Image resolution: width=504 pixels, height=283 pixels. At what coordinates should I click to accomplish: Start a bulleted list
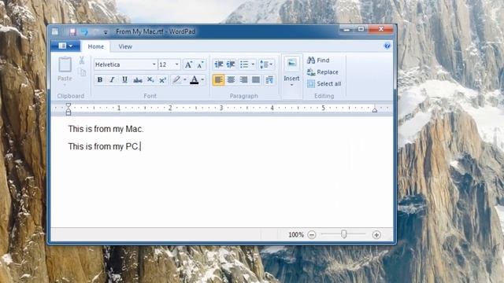click(244, 64)
